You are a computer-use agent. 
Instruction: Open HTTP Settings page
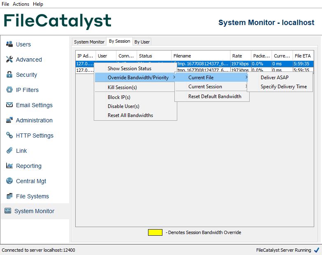click(x=35, y=136)
